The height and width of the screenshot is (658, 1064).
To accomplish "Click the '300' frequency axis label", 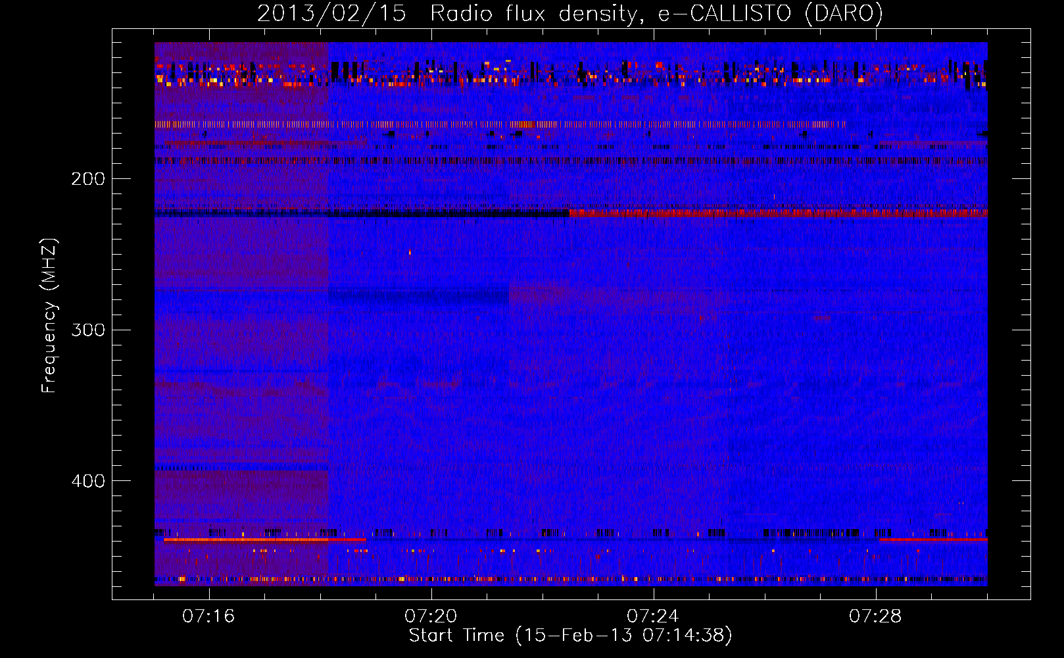I will click(x=87, y=330).
